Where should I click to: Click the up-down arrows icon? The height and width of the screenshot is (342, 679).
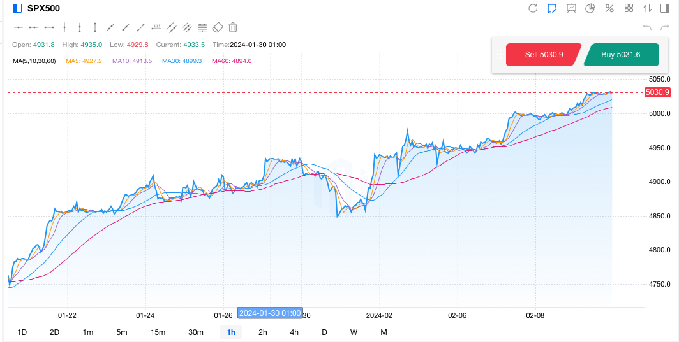[648, 8]
